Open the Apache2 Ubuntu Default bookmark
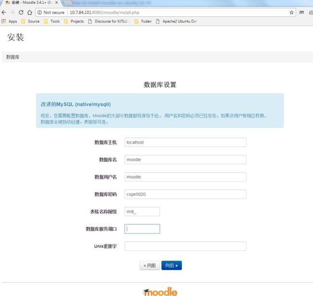The image size is (313, 296). tap(176, 21)
